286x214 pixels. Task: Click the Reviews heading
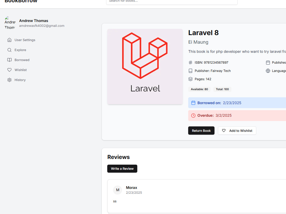pyautogui.click(x=119, y=157)
